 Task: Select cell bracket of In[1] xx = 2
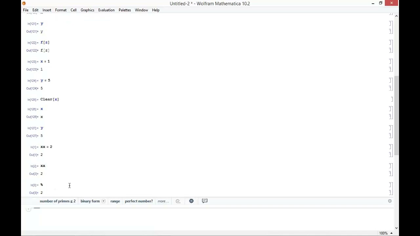[390, 147]
